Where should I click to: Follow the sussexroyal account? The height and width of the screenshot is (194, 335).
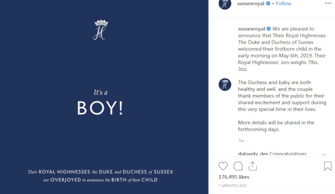[283, 4]
